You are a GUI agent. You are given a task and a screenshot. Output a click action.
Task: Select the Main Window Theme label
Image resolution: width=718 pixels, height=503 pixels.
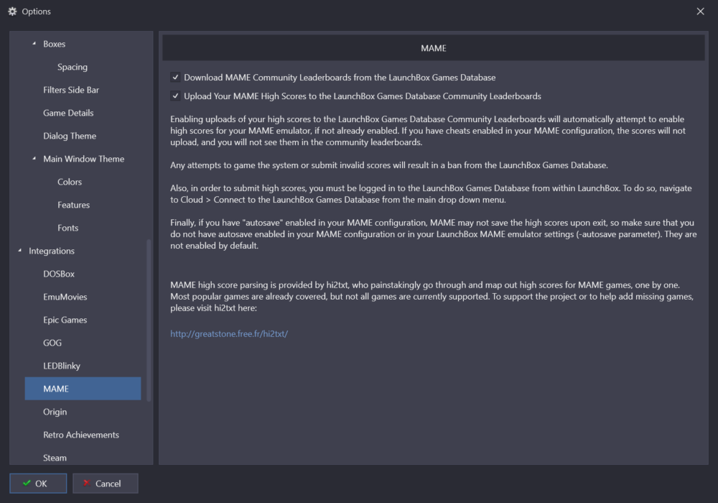(83, 159)
